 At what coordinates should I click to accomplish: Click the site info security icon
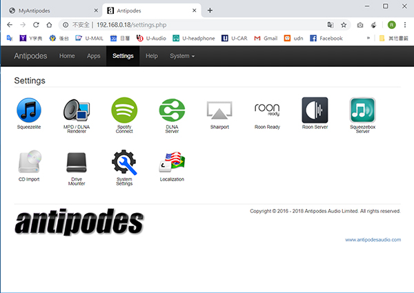click(x=66, y=25)
